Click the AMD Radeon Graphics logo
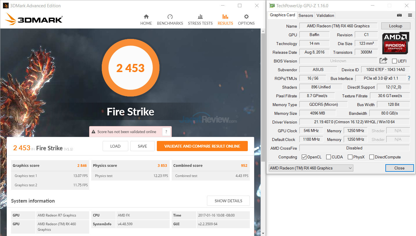This screenshot has height=236, width=416. [395, 43]
